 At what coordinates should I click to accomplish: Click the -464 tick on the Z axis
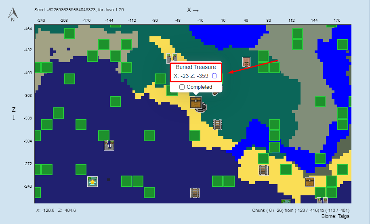click(28, 29)
